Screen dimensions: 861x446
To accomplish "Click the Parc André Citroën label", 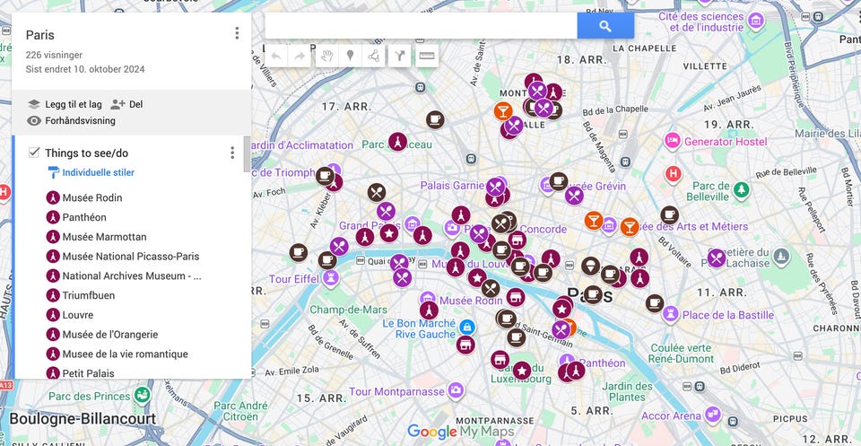I will [241, 411].
